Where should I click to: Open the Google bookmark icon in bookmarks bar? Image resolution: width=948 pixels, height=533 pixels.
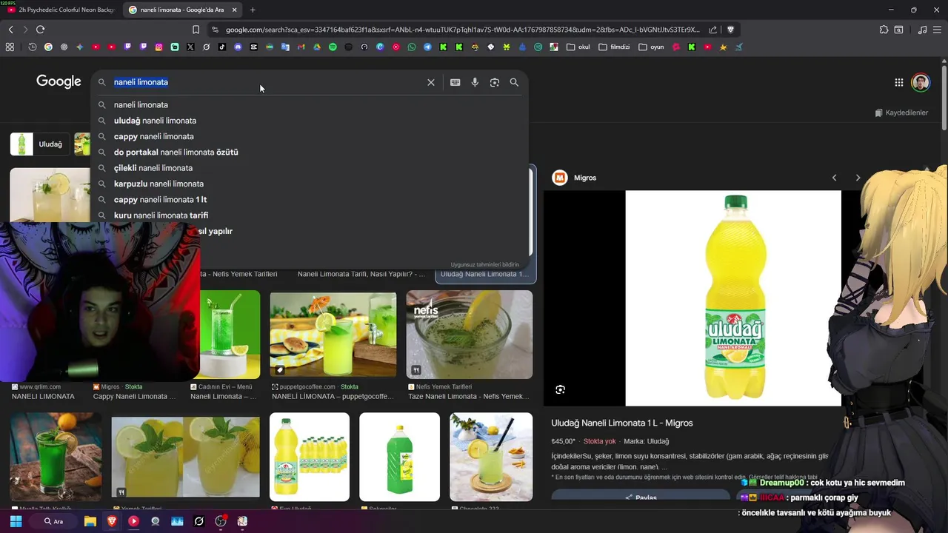click(x=48, y=47)
